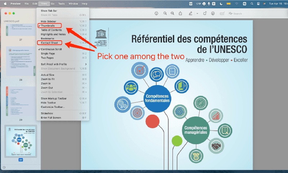This screenshot has height=173, width=288.
Task: Select the Highlight pen toolbar icon
Action: pos(190,13)
